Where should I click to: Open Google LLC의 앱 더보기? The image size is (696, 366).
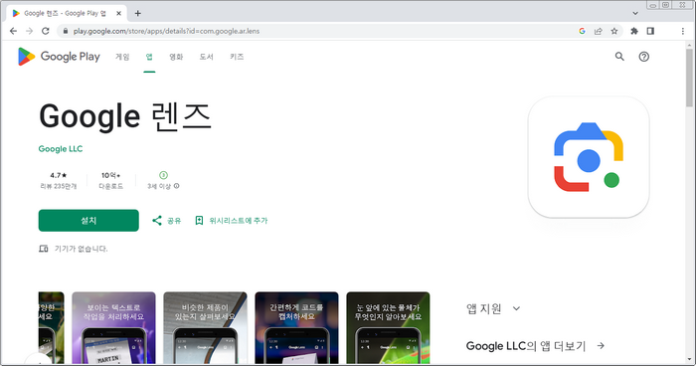[526, 345]
